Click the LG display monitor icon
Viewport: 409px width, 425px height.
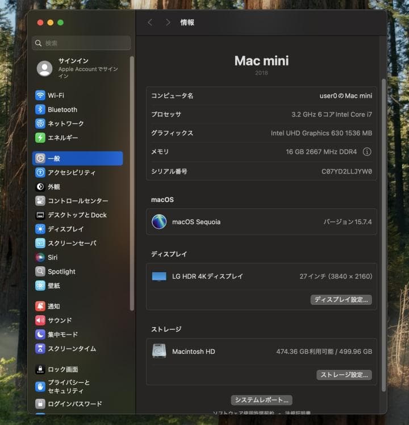[159, 277]
